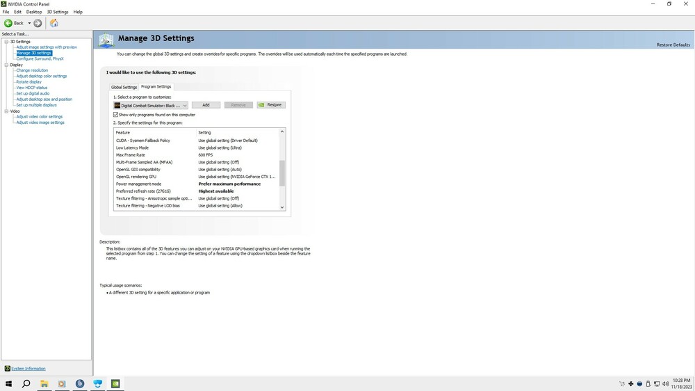Select Power management mode setting value
The width and height of the screenshot is (695, 391).
pos(229,184)
